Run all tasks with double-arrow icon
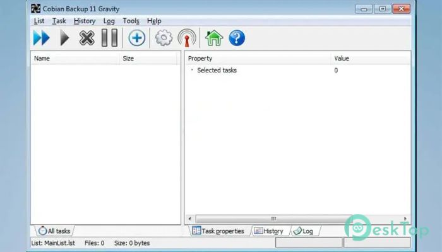The width and height of the screenshot is (442, 252). click(42, 38)
